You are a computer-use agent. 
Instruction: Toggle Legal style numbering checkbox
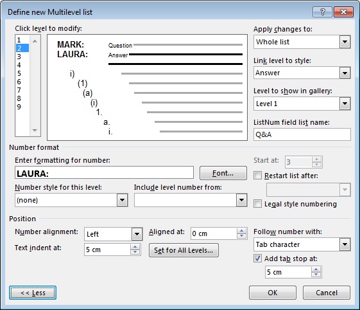pyautogui.click(x=257, y=204)
